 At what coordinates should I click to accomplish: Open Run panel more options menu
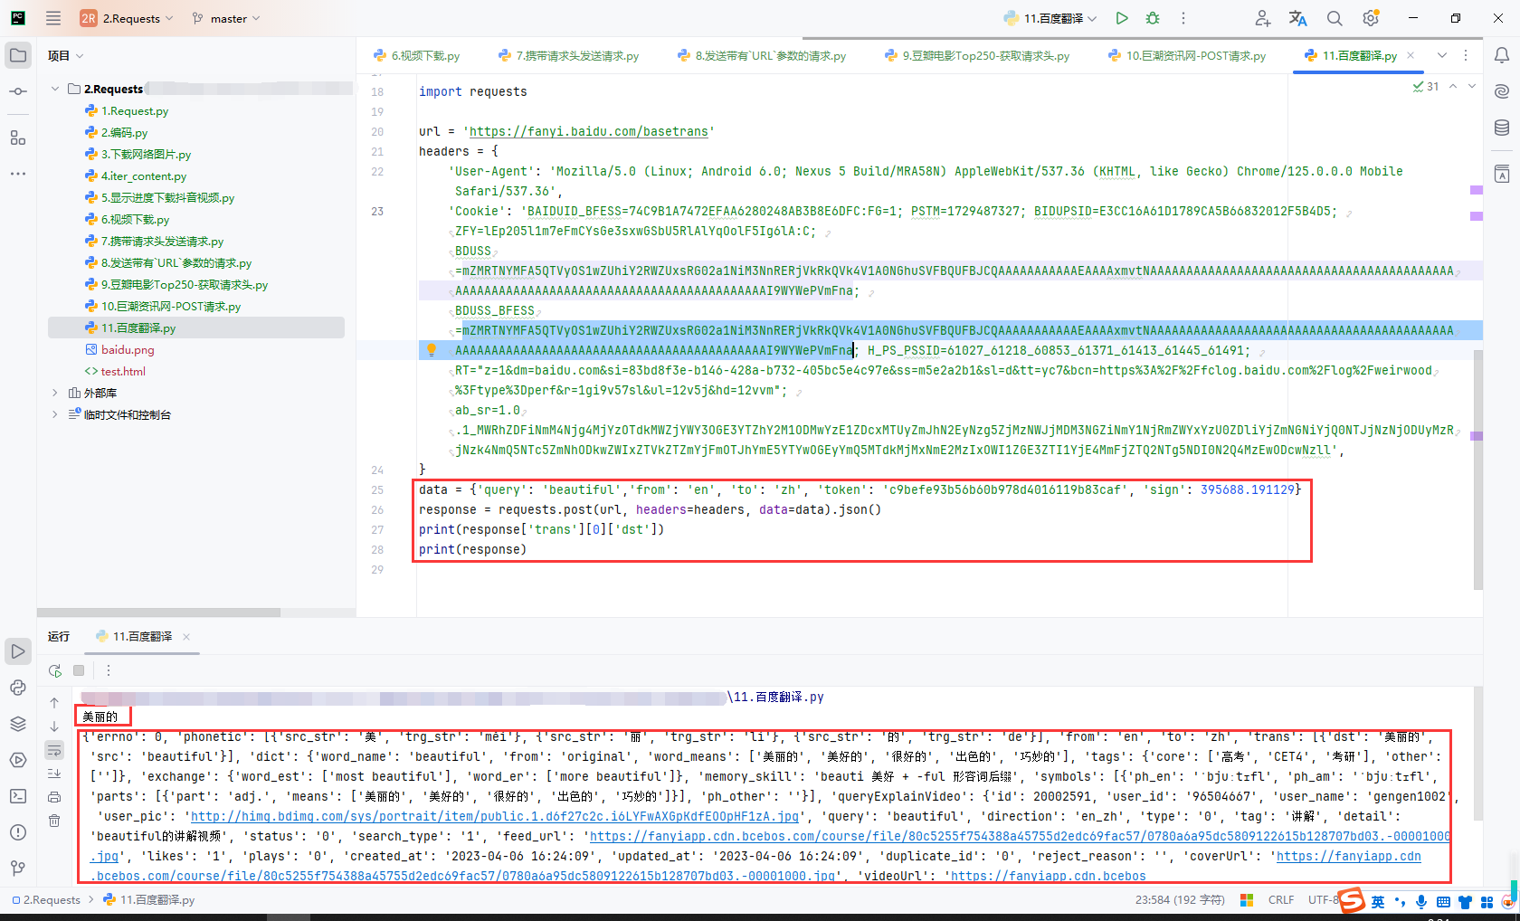coord(109,670)
